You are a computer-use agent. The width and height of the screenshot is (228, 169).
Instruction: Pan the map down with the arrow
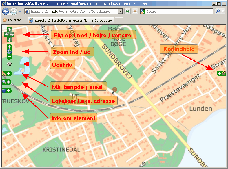(x=9, y=40)
